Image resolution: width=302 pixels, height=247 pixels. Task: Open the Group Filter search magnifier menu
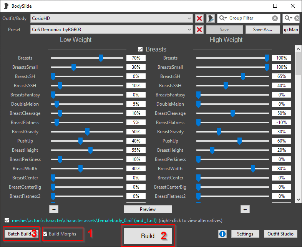tap(223, 18)
